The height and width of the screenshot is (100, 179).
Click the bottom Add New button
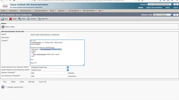pyautogui.click(x=31, y=82)
